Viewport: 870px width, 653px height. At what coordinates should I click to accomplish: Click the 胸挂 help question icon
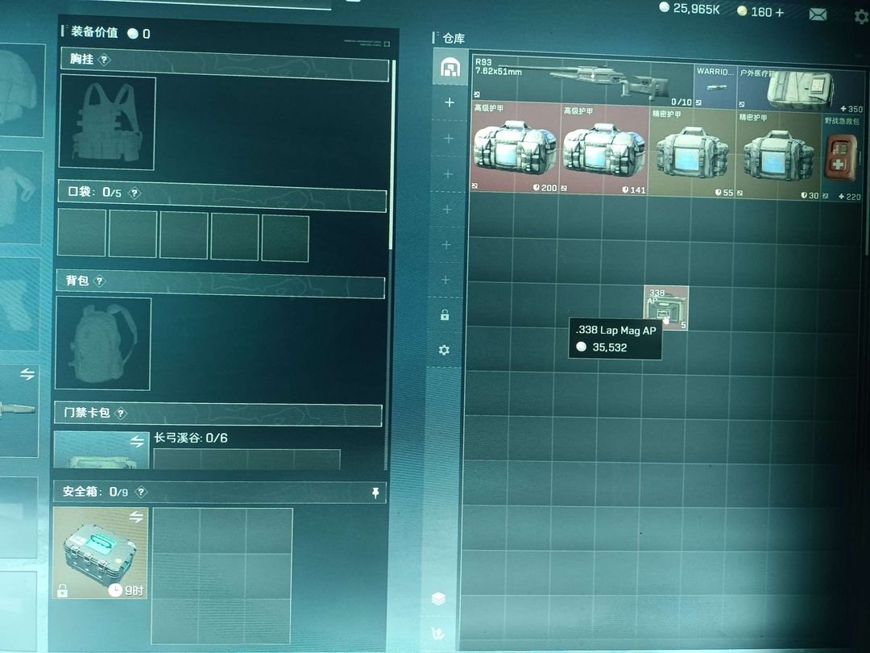[104, 60]
